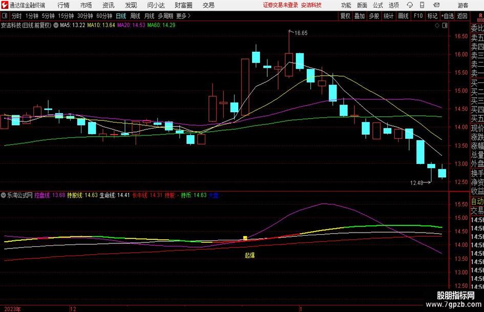Viewport: 484px width, 312px height.
Task: Open the 市场 menu
Action: click(x=86, y=5)
